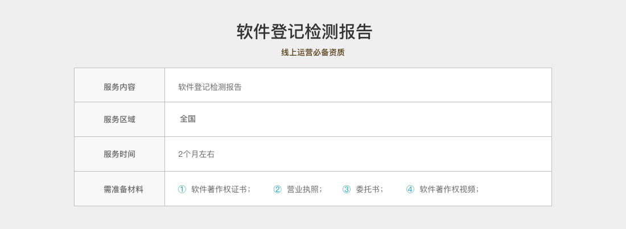
Task: Click 软件登记检测报告 in the table cell
Action: tap(210, 87)
